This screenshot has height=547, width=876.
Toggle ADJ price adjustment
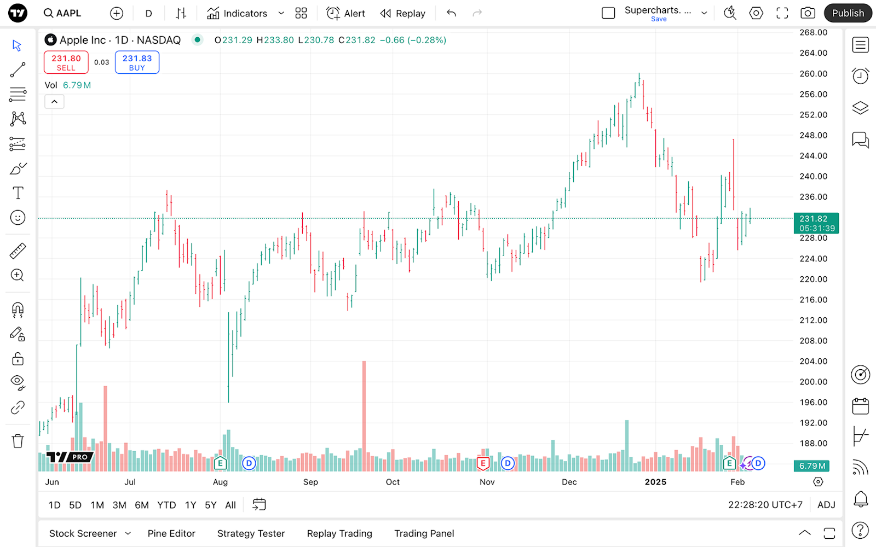(x=826, y=505)
